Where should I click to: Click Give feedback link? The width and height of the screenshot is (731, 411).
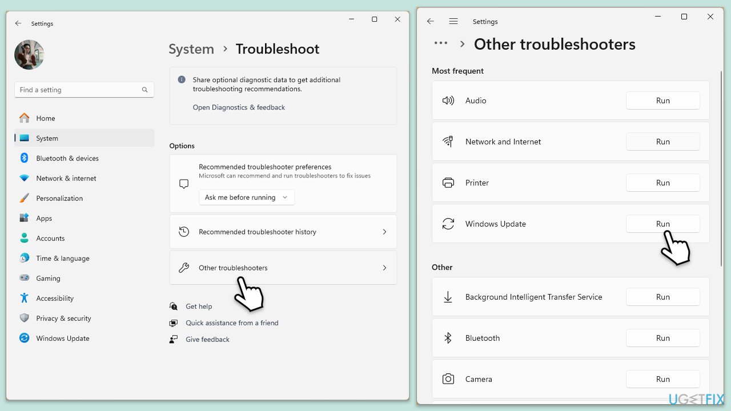[x=207, y=339]
